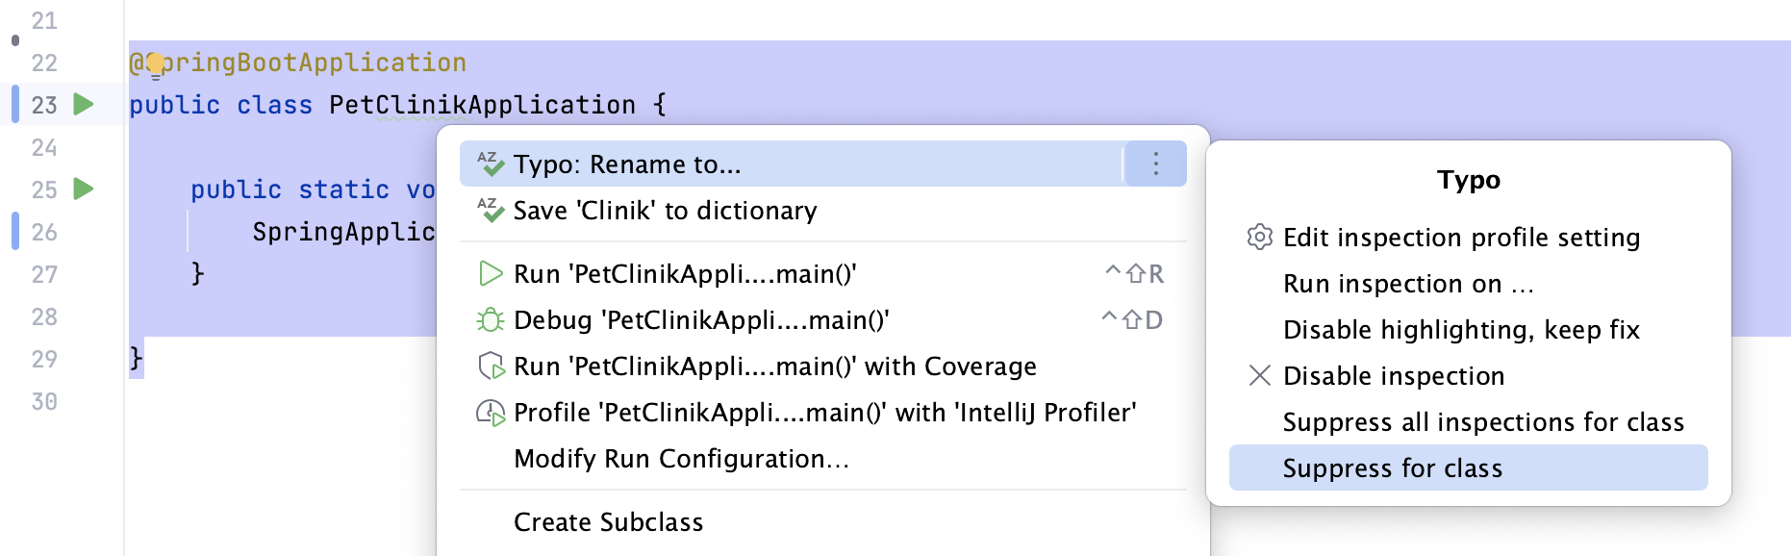Click the run triangle icon in the context menu
This screenshot has width=1791, height=556.
491,274
